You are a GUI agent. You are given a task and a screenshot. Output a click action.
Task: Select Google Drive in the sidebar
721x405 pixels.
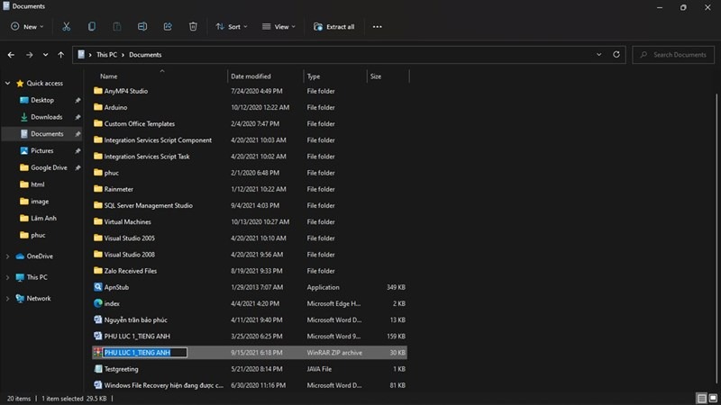49,167
